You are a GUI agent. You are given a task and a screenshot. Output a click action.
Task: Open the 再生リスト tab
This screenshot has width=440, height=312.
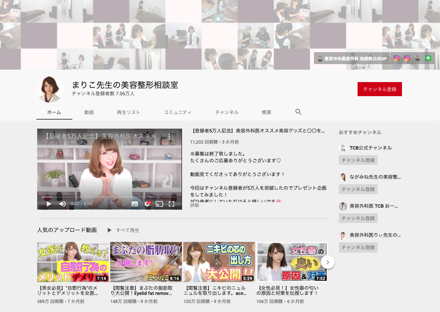click(x=128, y=112)
